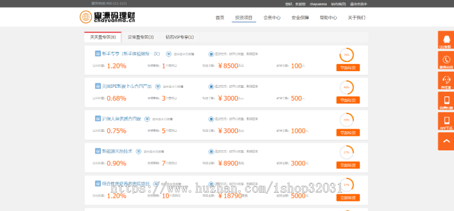Click the chayuanma username link
This screenshot has height=211, width=454.
(318, 4)
